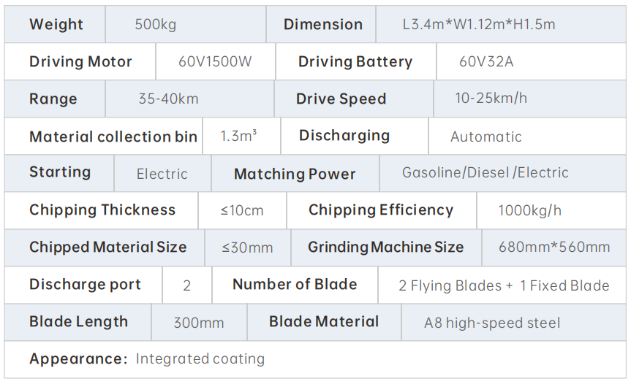Select the Grinding Machine Size label
This screenshot has height=384, width=631.
tap(385, 247)
